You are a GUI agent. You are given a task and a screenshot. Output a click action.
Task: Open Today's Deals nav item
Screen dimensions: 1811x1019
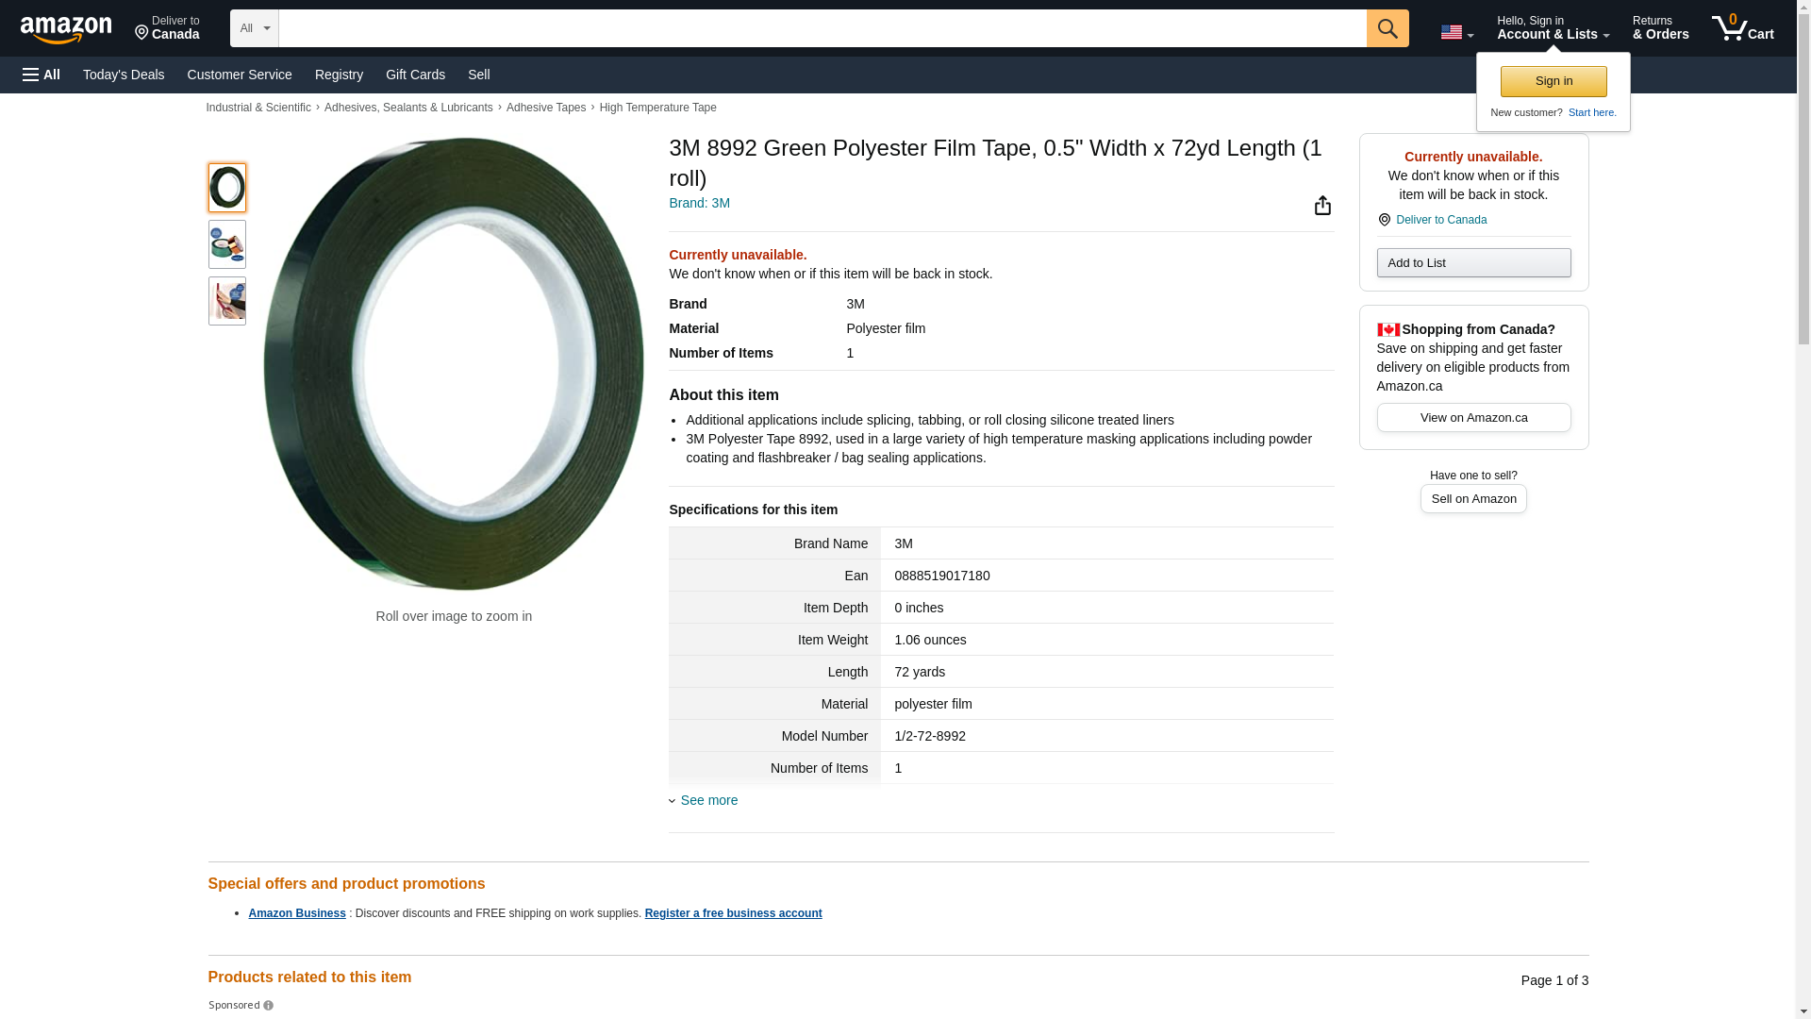pyautogui.click(x=124, y=75)
